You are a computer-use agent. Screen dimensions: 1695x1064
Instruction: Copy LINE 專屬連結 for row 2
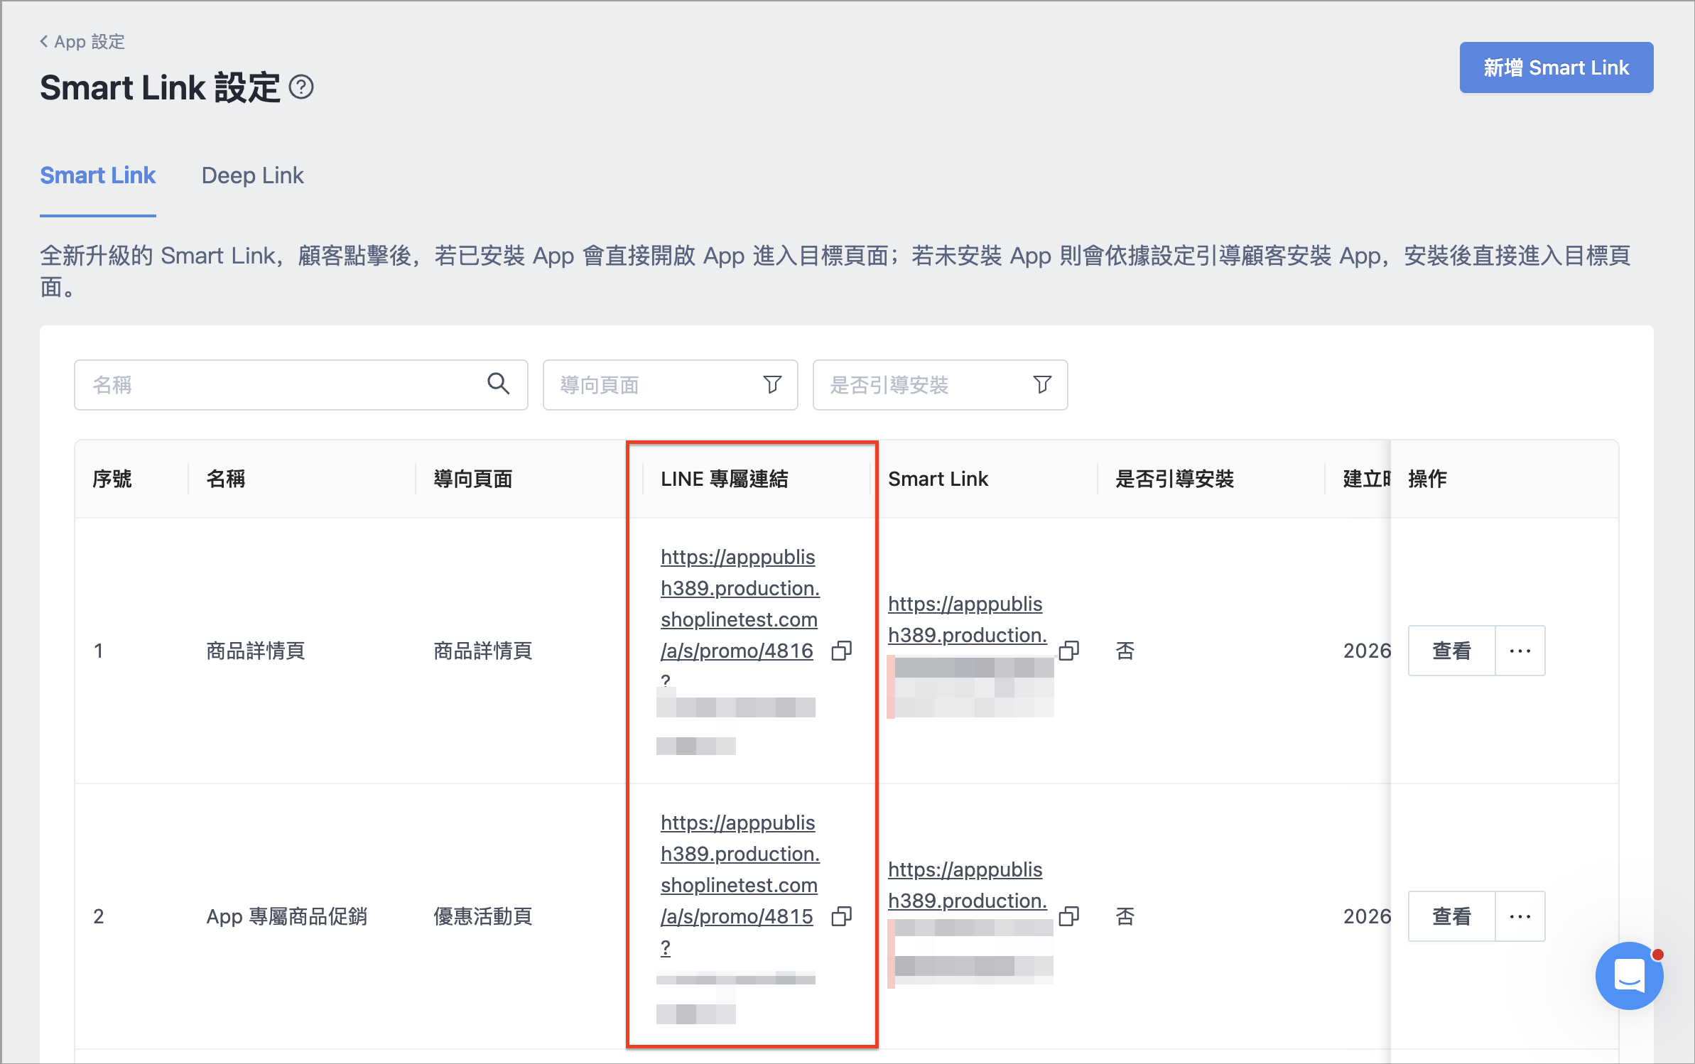click(841, 916)
